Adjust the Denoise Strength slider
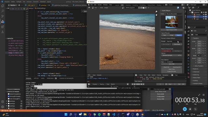 click(172, 56)
